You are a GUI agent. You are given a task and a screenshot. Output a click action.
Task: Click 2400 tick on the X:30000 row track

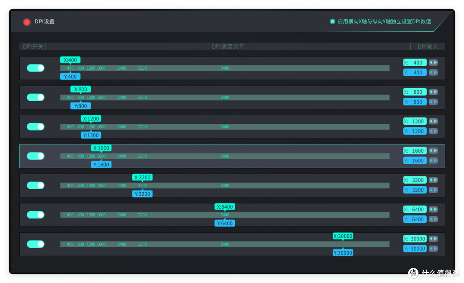click(122, 244)
